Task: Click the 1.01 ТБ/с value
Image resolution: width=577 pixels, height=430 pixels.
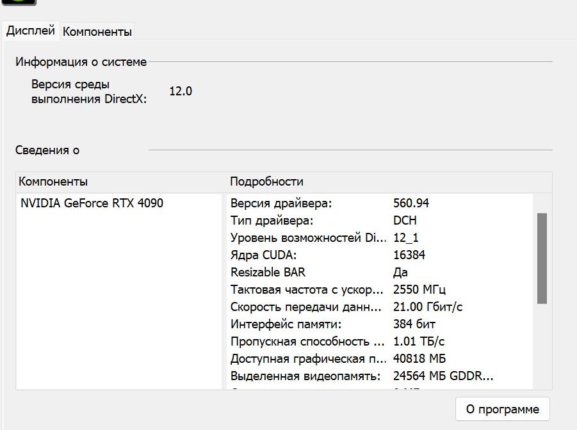Action: 419,341
